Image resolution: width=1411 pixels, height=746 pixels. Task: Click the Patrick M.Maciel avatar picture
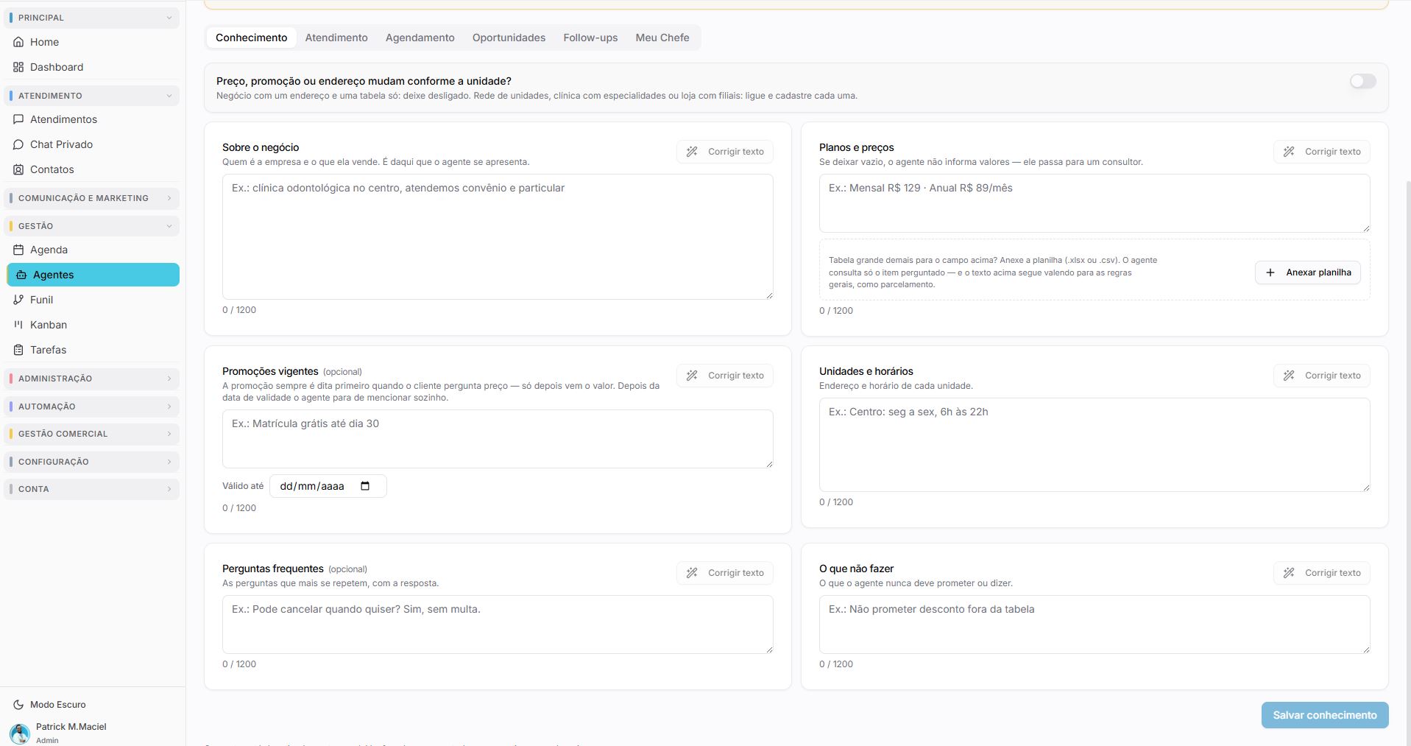tap(20, 733)
